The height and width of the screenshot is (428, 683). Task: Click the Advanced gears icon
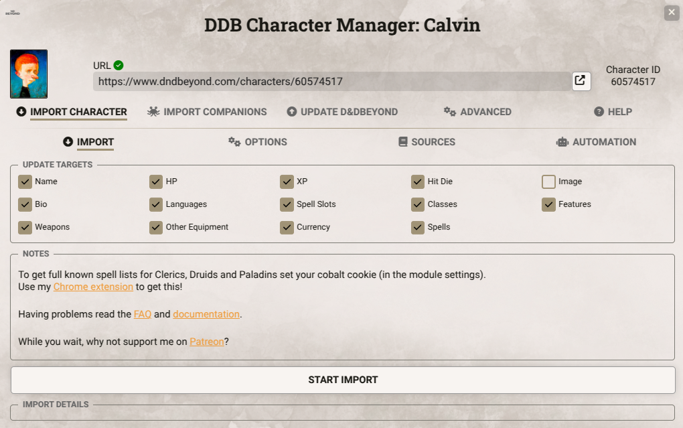(x=450, y=112)
